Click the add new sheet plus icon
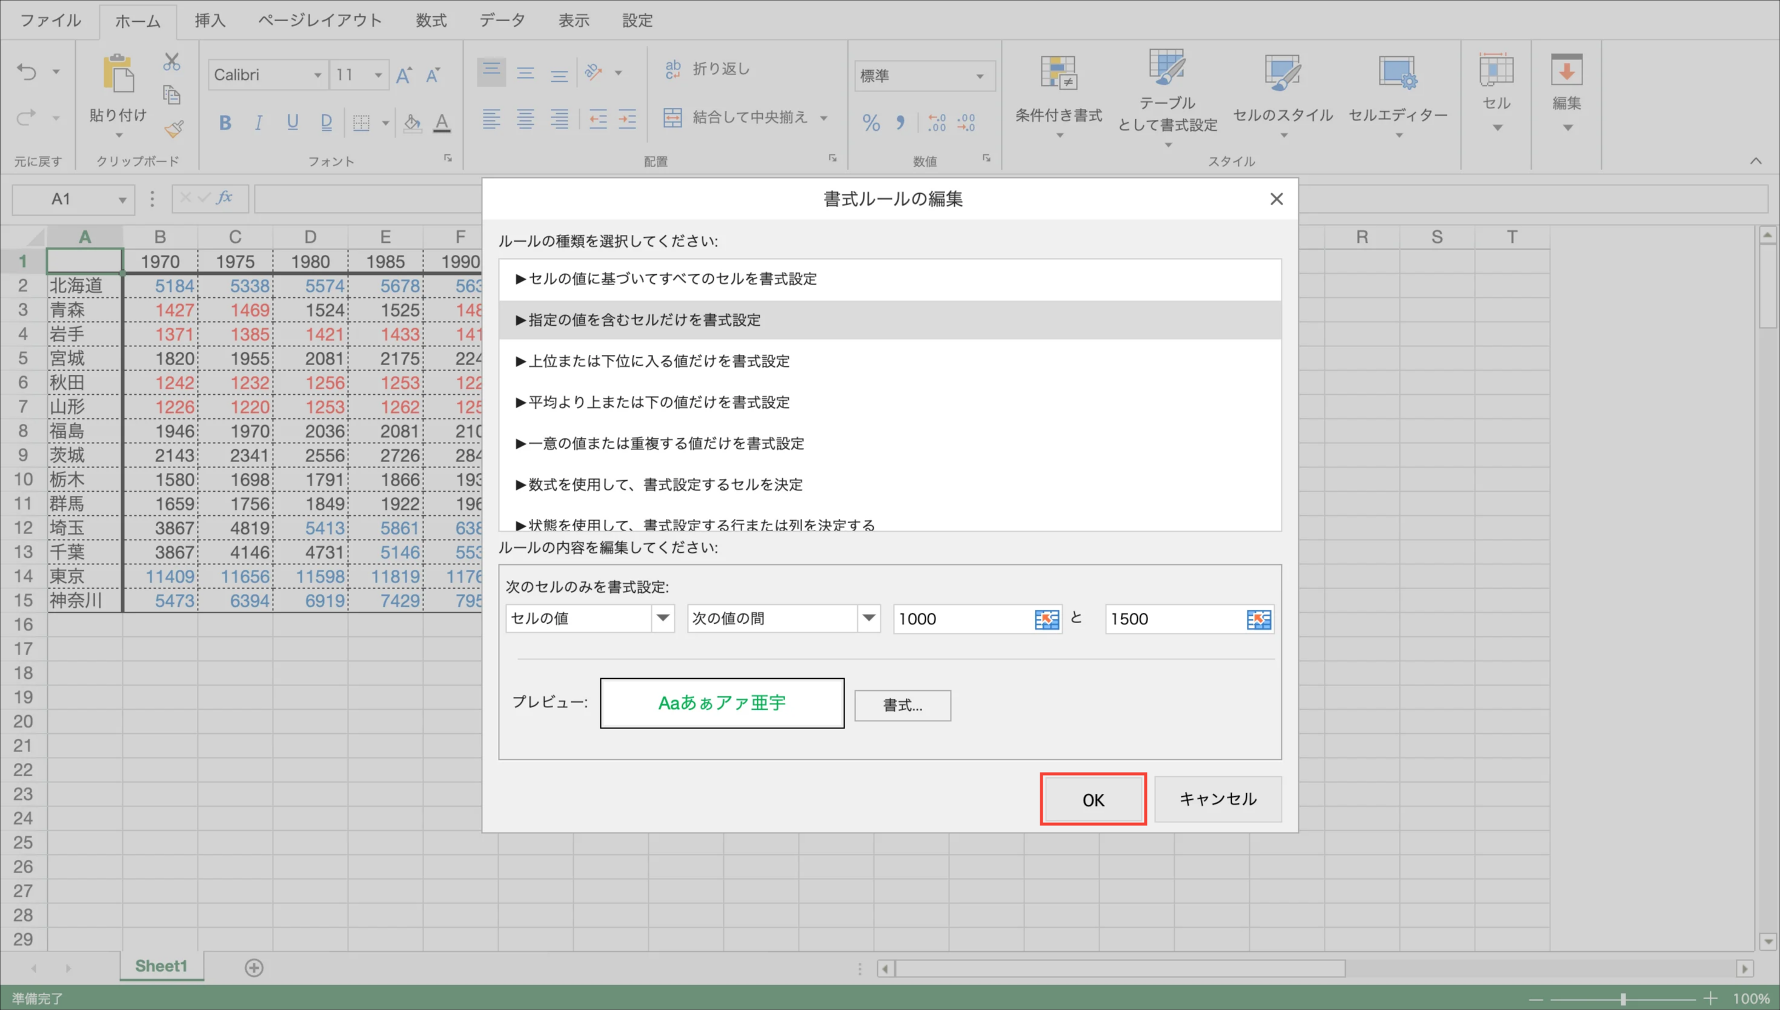 pos(254,968)
